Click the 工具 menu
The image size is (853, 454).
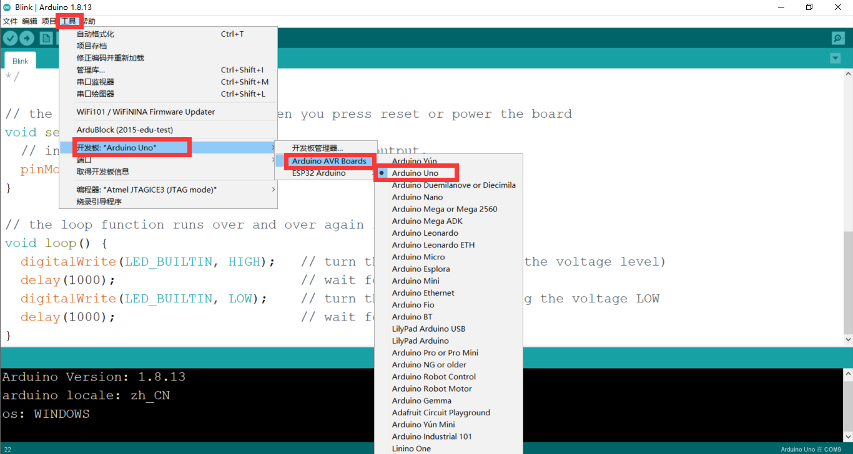tap(69, 21)
